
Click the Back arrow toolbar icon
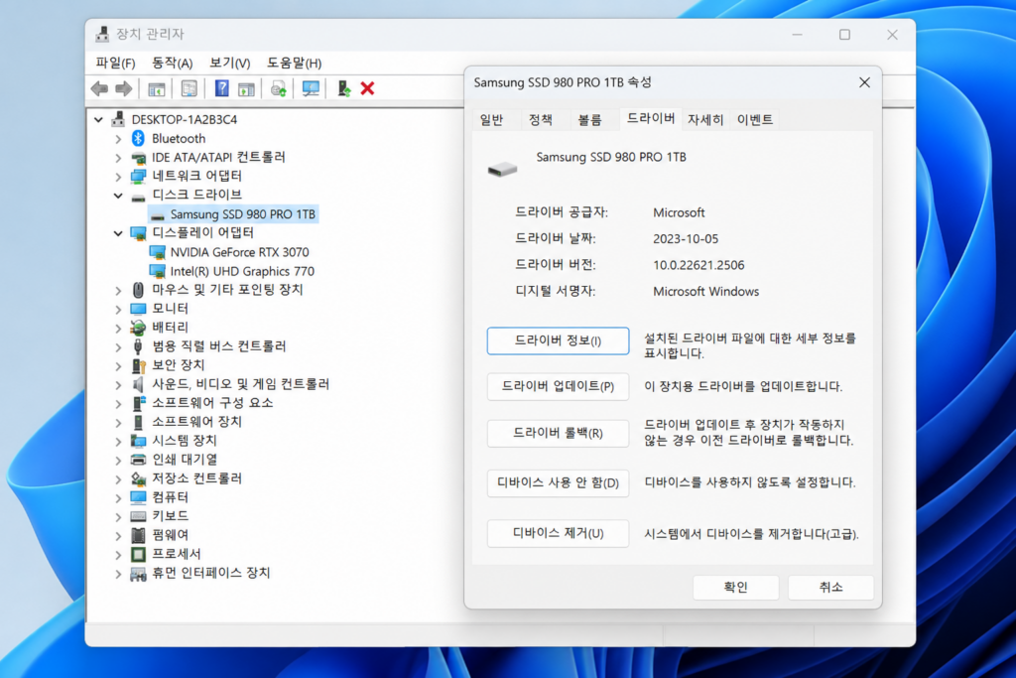(x=99, y=88)
